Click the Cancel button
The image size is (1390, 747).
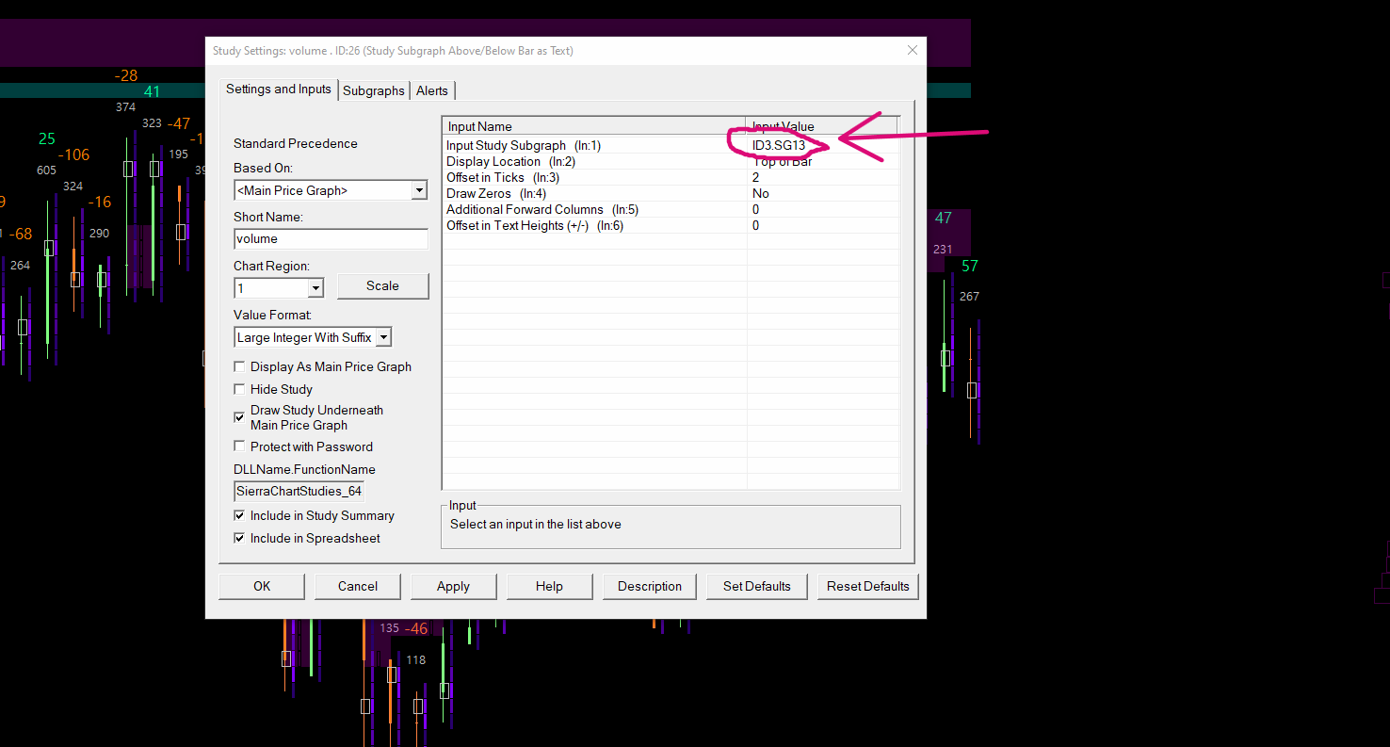[x=358, y=586]
